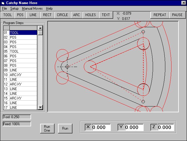Click the ARC toolbar button

[76, 15]
